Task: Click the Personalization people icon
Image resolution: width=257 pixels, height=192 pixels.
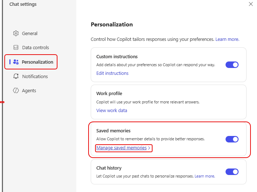Action: 16,62
